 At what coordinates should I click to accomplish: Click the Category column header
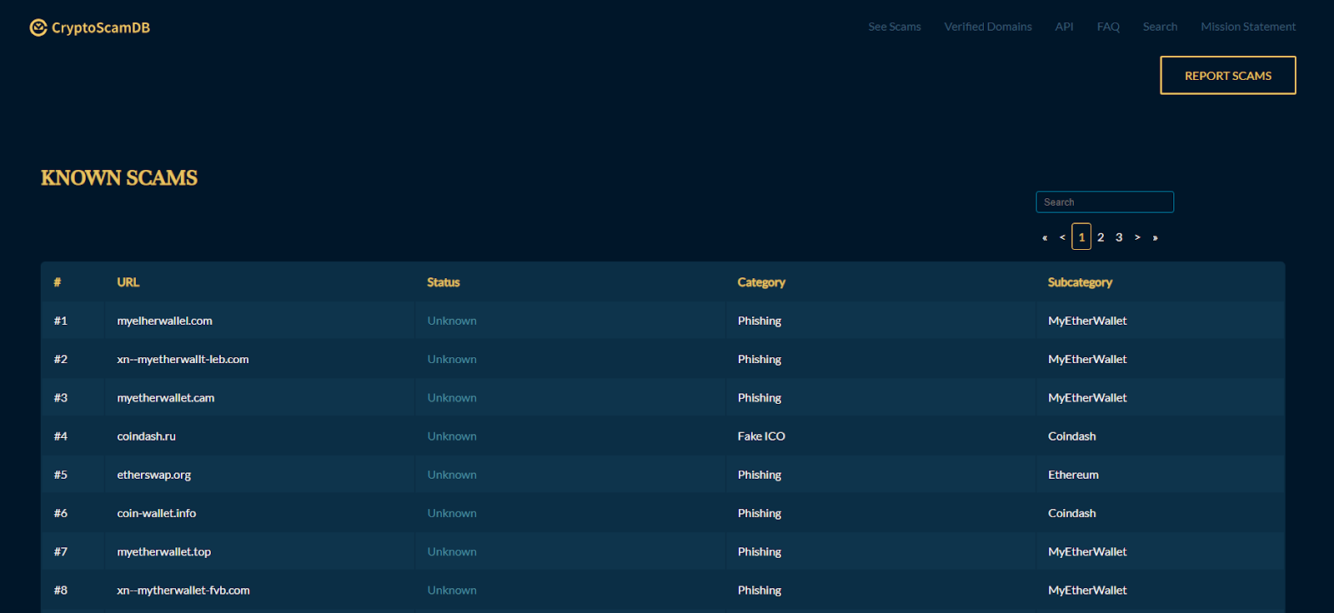point(761,282)
